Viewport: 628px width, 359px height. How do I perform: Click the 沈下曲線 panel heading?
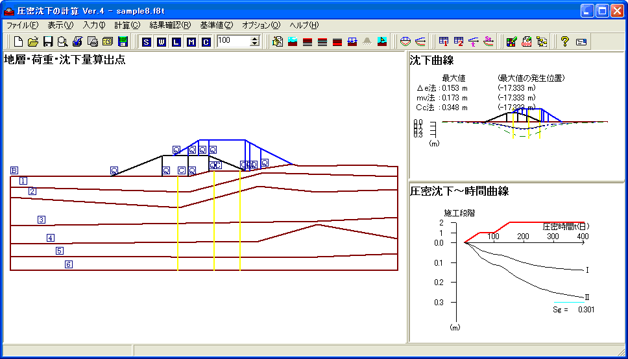pos(431,60)
